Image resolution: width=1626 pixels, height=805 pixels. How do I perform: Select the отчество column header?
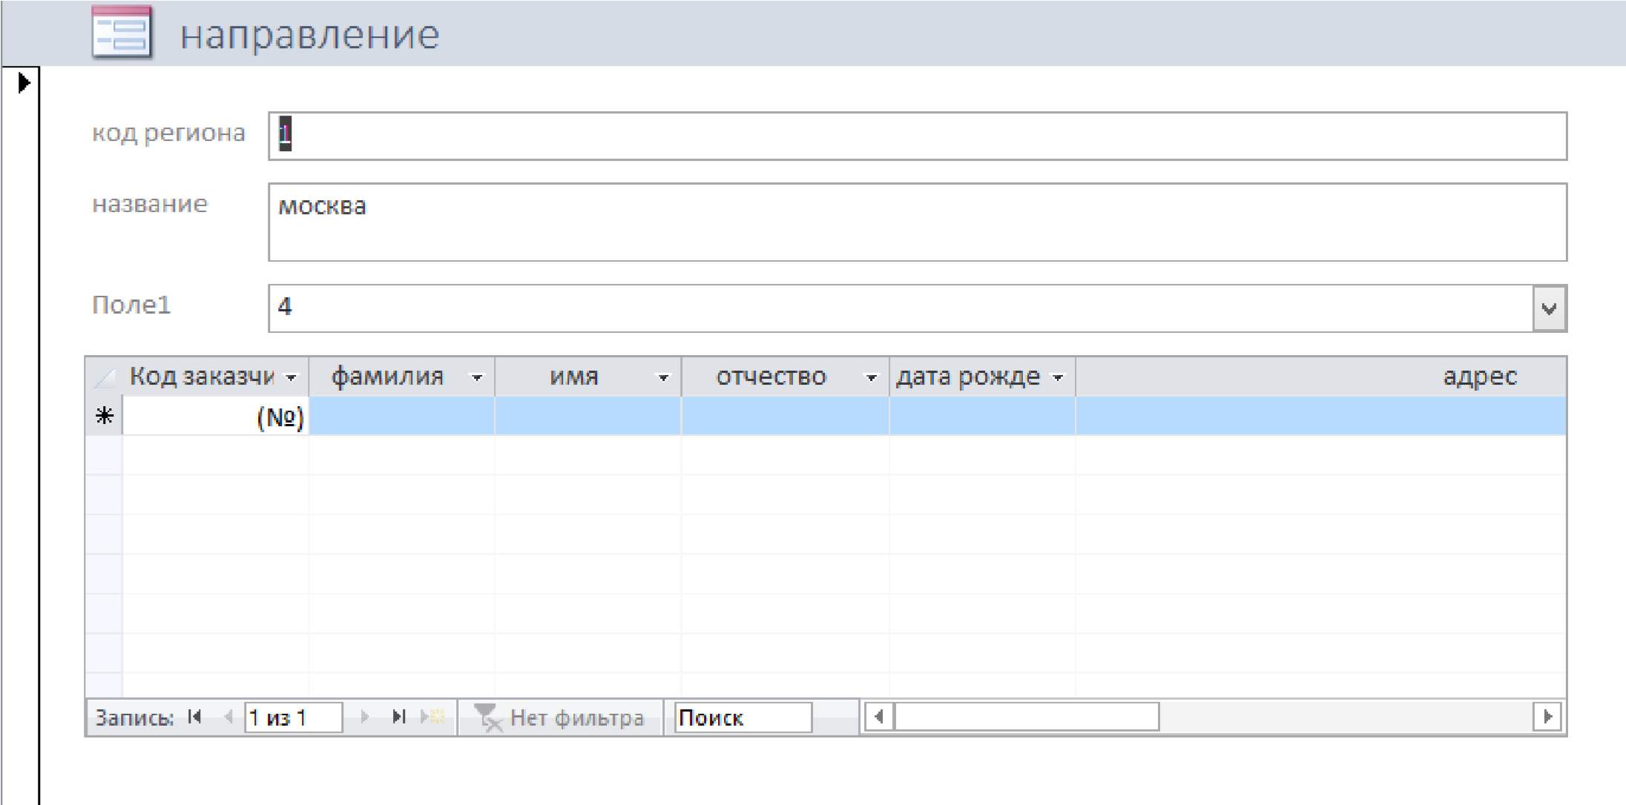pyautogui.click(x=785, y=377)
